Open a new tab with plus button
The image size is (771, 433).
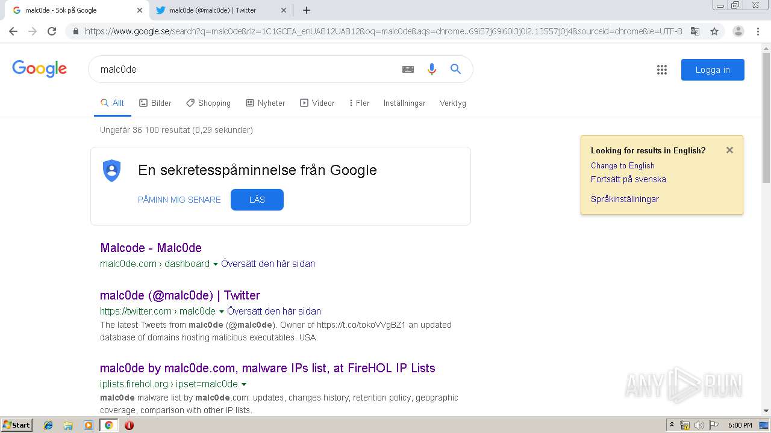306,10
